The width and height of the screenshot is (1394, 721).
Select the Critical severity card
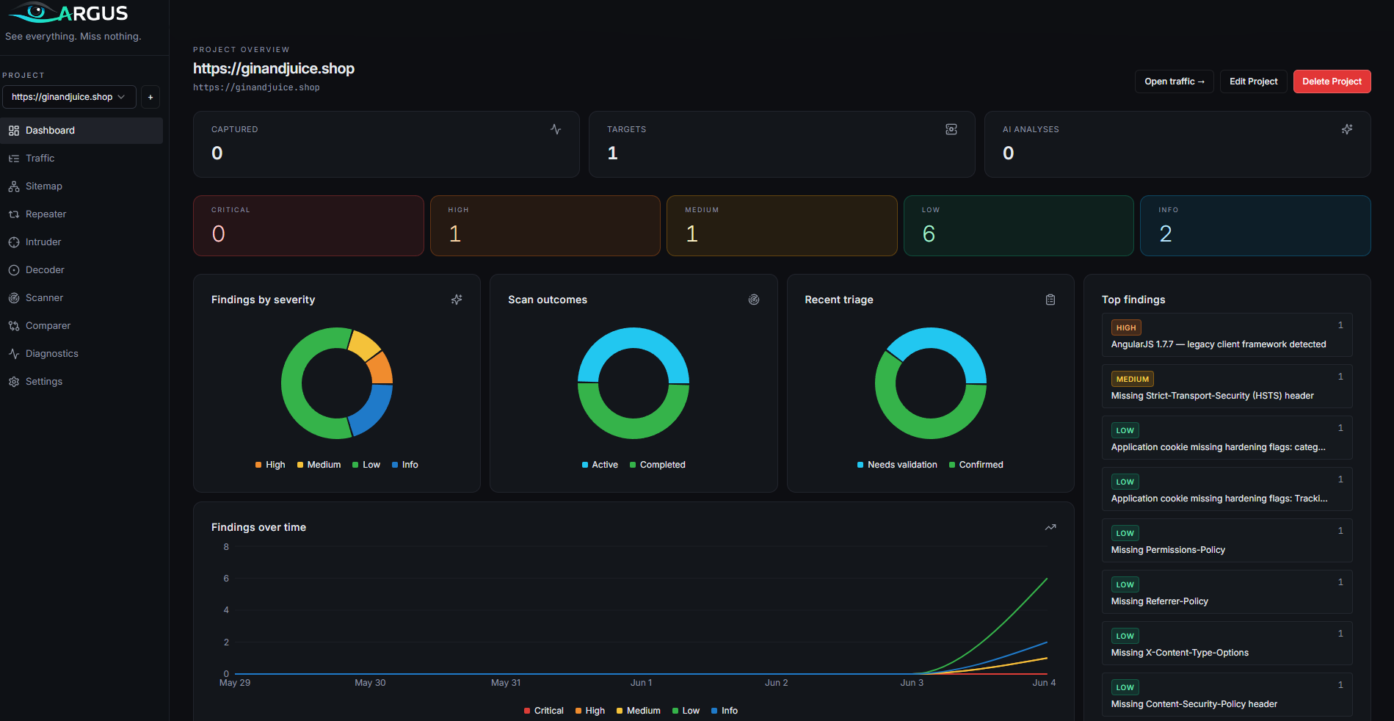pos(308,226)
